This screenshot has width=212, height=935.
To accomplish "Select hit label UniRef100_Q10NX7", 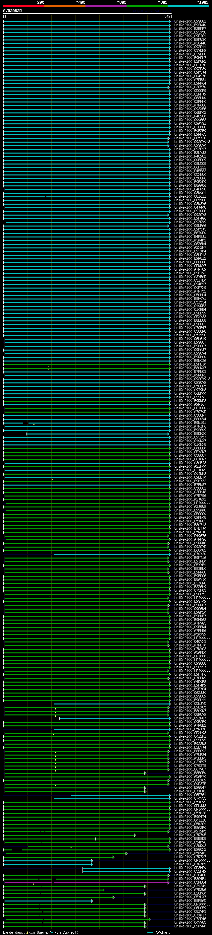I will click(190, 441).
